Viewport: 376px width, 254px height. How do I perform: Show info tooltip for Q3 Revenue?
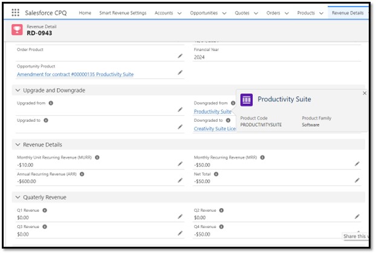45,227
